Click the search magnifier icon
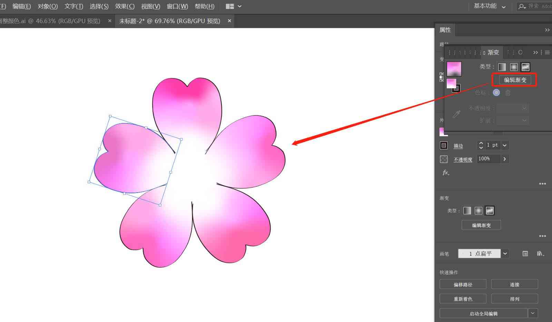 click(522, 6)
